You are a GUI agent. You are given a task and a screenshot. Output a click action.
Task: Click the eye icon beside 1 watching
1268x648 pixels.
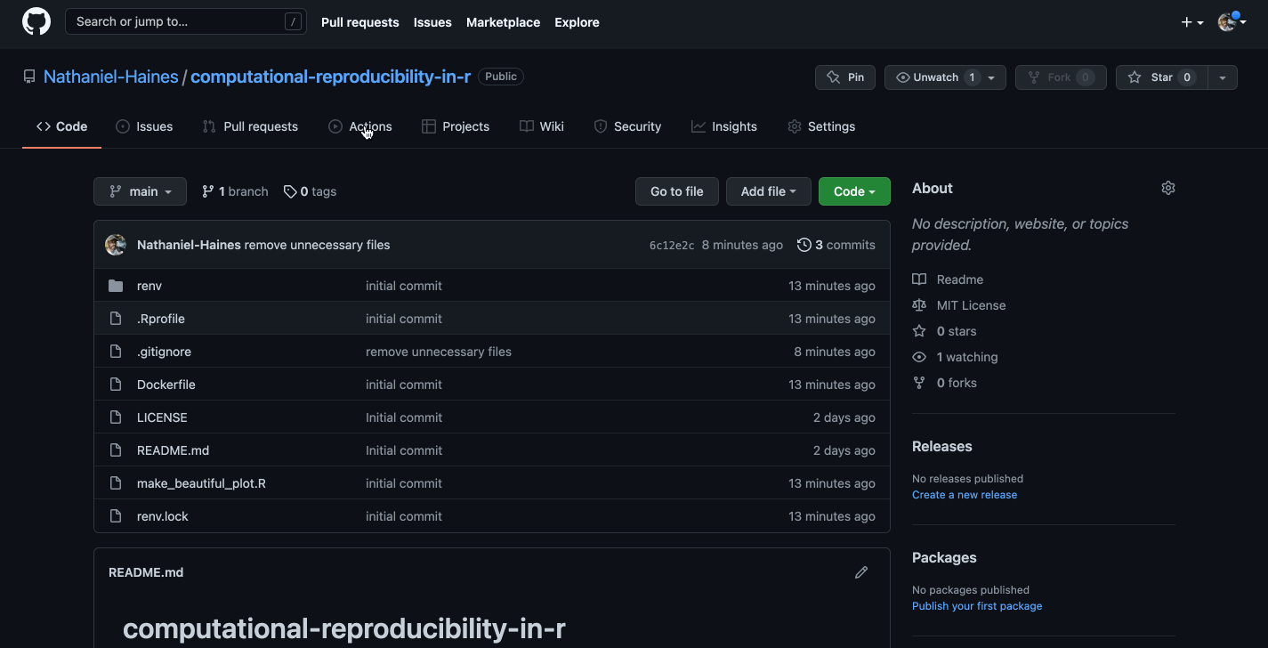pyautogui.click(x=919, y=357)
